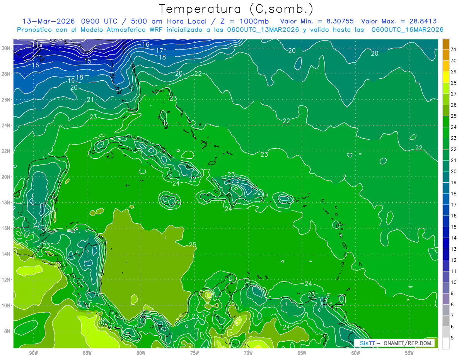The width and height of the screenshot is (464, 358).
Task: Click the "28N" latitude axis label
Action: coord(6,74)
